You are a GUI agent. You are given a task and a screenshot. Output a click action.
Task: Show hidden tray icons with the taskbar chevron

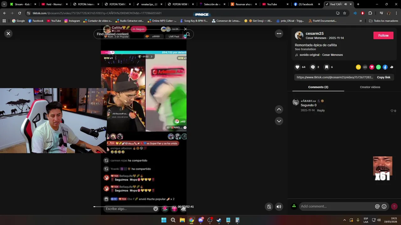345,220
